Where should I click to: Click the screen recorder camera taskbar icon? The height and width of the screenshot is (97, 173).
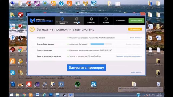[64, 95]
